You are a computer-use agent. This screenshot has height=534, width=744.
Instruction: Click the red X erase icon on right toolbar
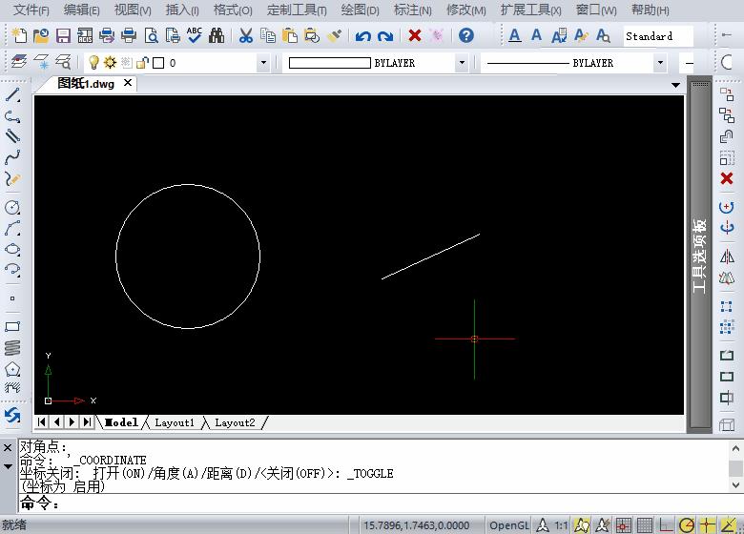(x=727, y=178)
